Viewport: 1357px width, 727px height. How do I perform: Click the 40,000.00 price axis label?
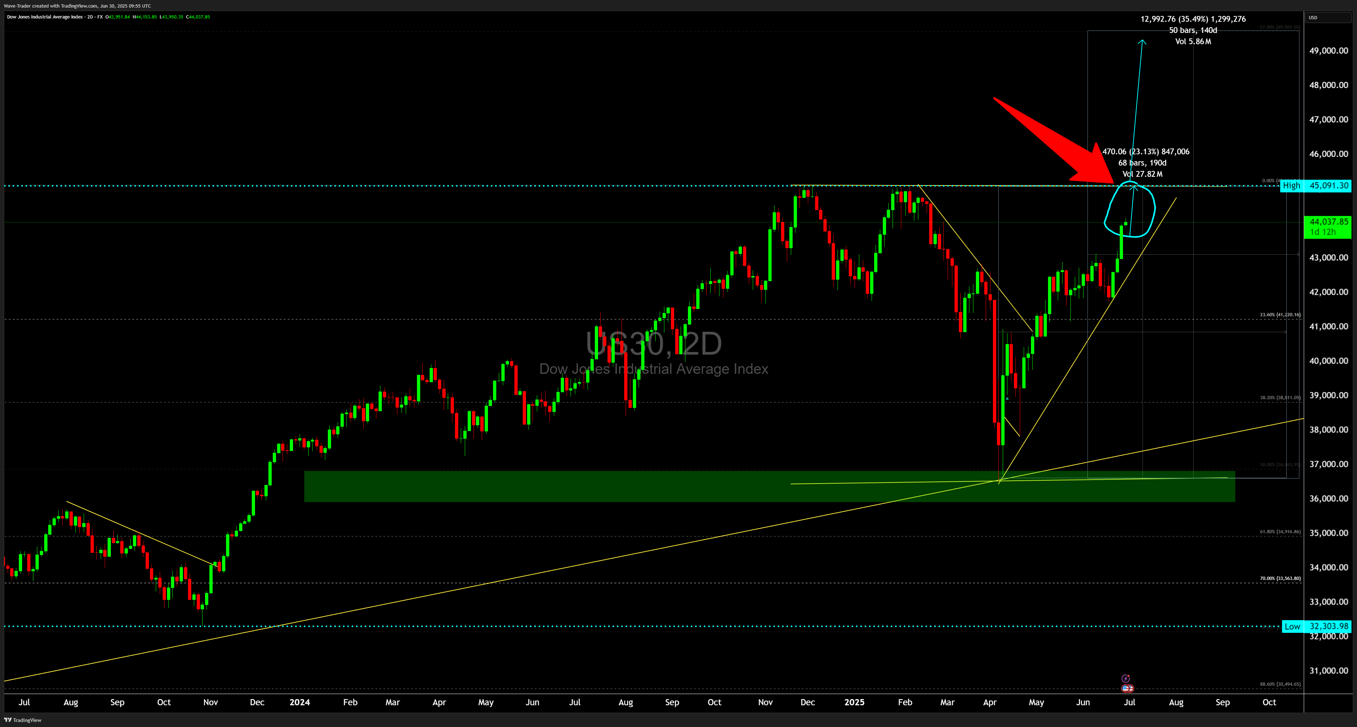point(1328,361)
